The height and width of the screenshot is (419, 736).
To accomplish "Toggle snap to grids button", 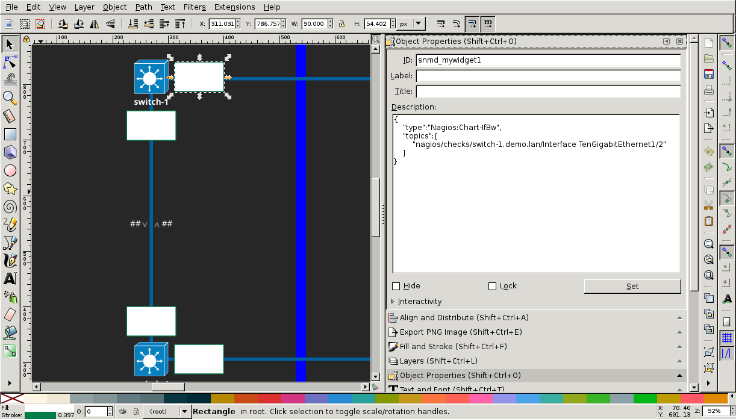I will 727,338.
